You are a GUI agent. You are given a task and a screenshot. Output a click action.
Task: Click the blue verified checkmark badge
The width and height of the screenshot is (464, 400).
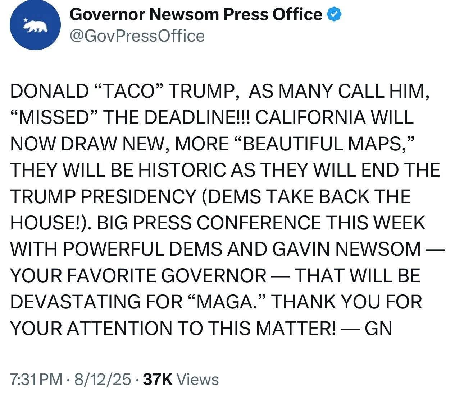pyautogui.click(x=334, y=15)
